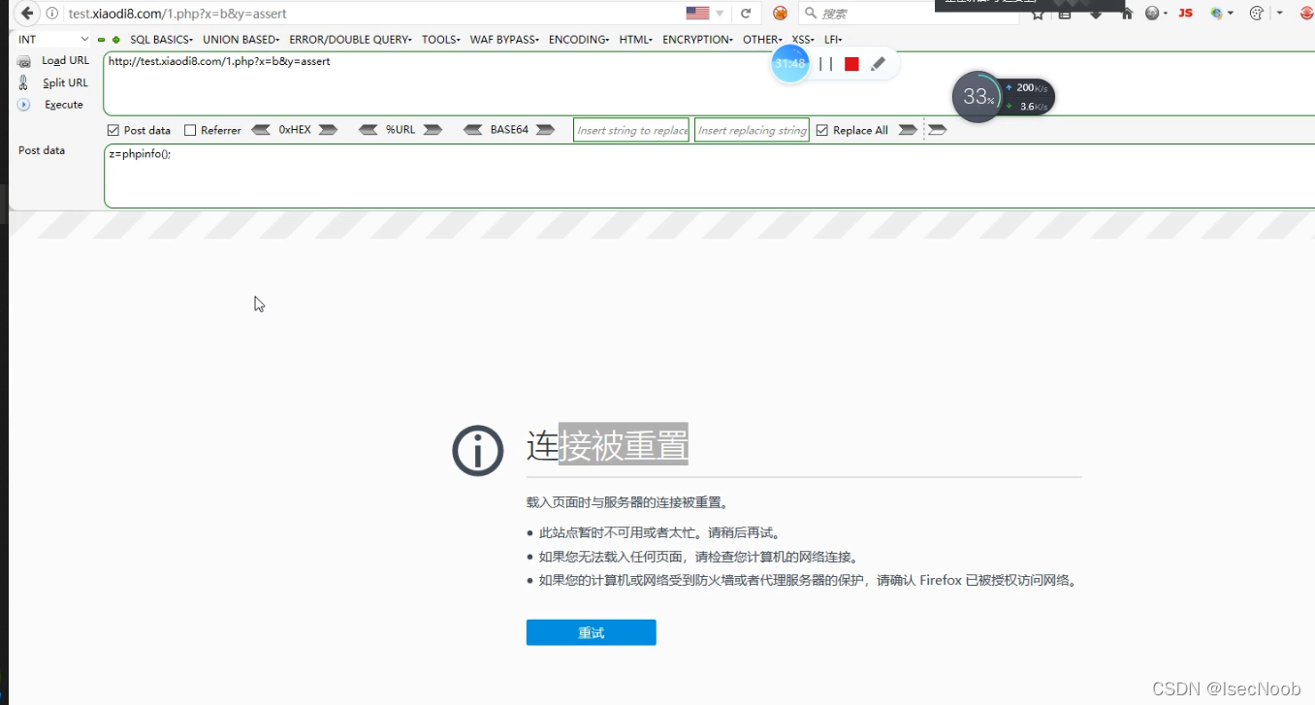1315x705 pixels.
Task: Click the Execute icon in HackBar
Action: point(23,105)
